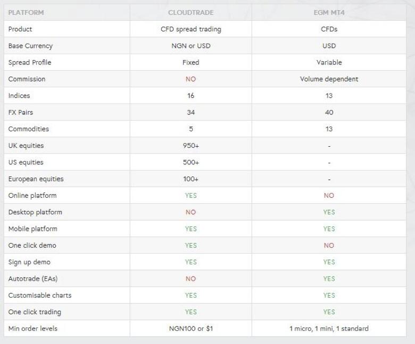This screenshot has width=415, height=344.
Task: Click '1 micro, 1 mini, 1 standard' cell
Action: (x=329, y=329)
